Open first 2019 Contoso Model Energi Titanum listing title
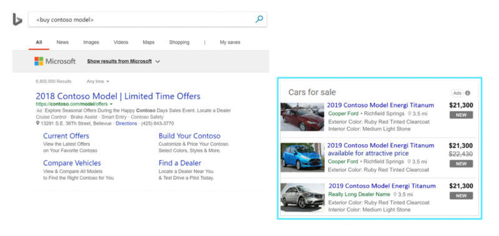 (x=380, y=105)
